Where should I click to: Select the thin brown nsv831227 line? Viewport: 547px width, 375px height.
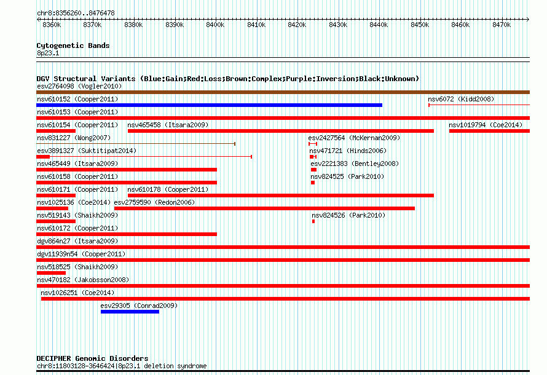pyautogui.click(x=136, y=144)
